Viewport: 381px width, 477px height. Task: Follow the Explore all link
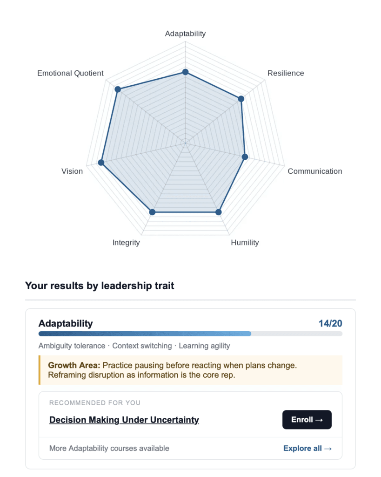click(x=307, y=448)
